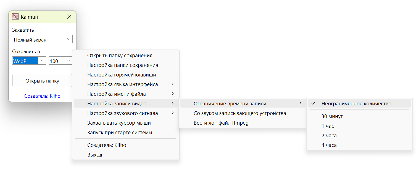
Task: Select 'Открыть папку сохранения' menu item
Action: click(x=120, y=56)
